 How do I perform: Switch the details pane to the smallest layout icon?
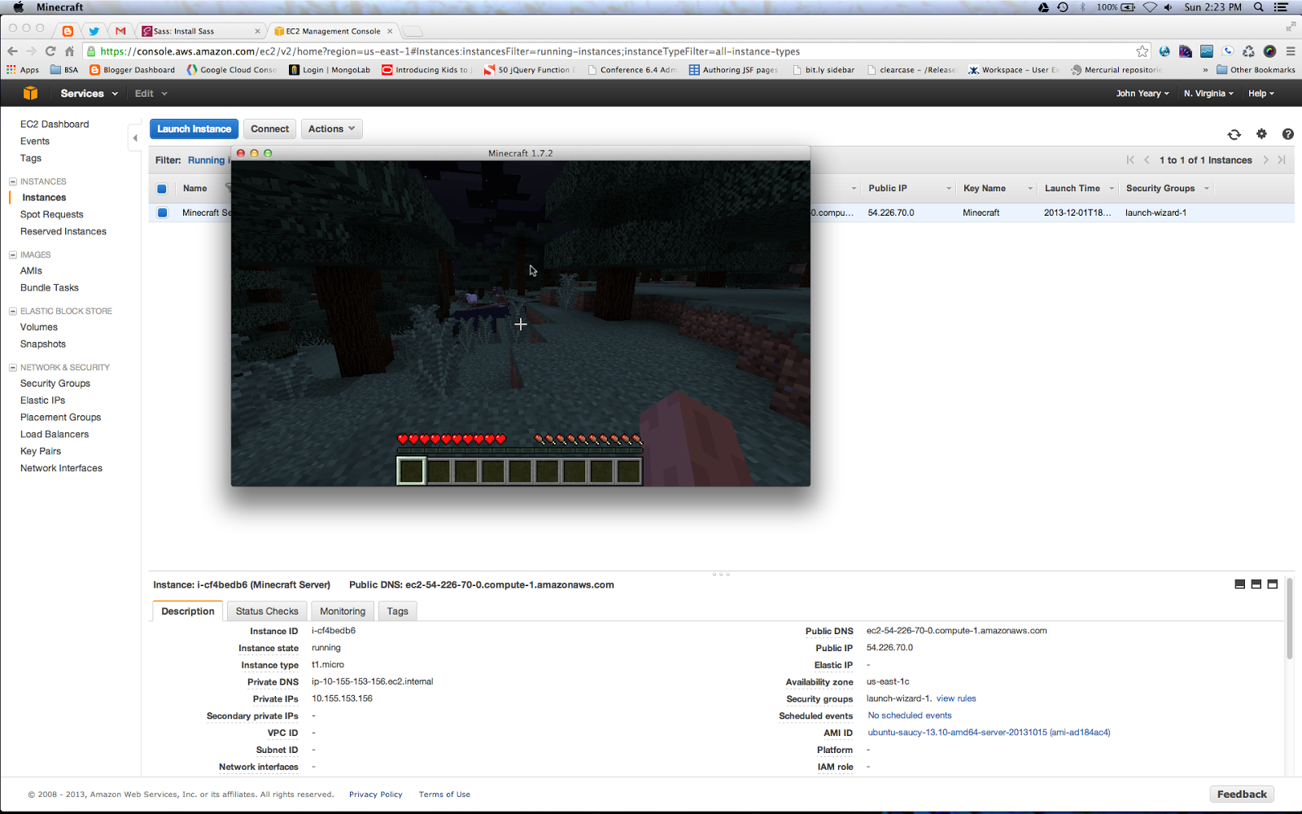click(x=1239, y=584)
